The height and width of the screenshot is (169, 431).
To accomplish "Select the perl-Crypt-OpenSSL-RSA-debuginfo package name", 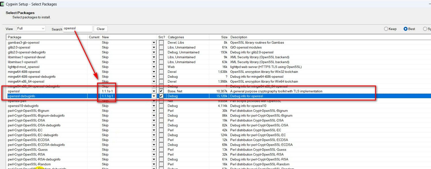I will [34, 159].
